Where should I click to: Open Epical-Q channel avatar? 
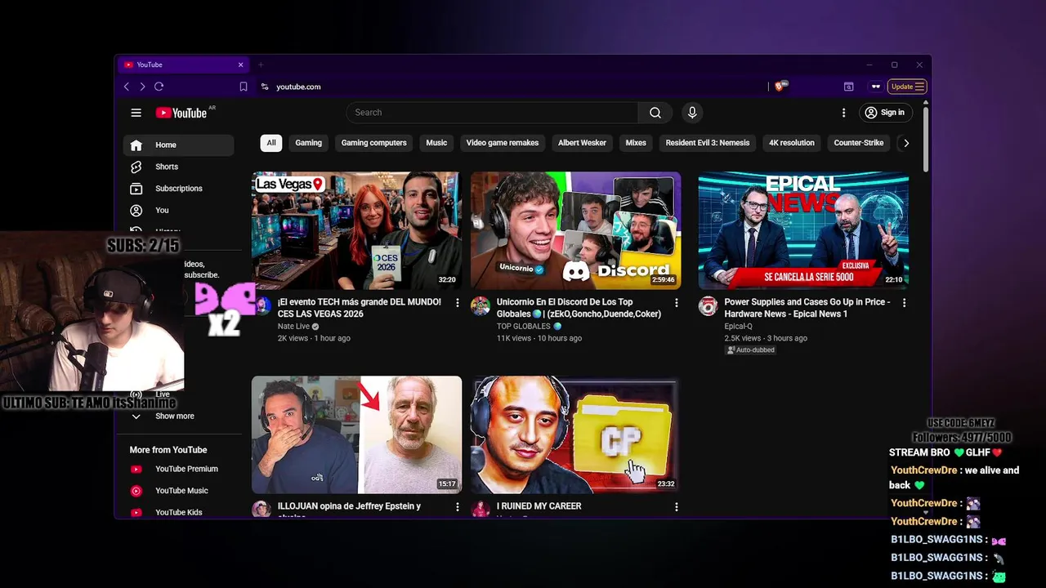coord(709,306)
